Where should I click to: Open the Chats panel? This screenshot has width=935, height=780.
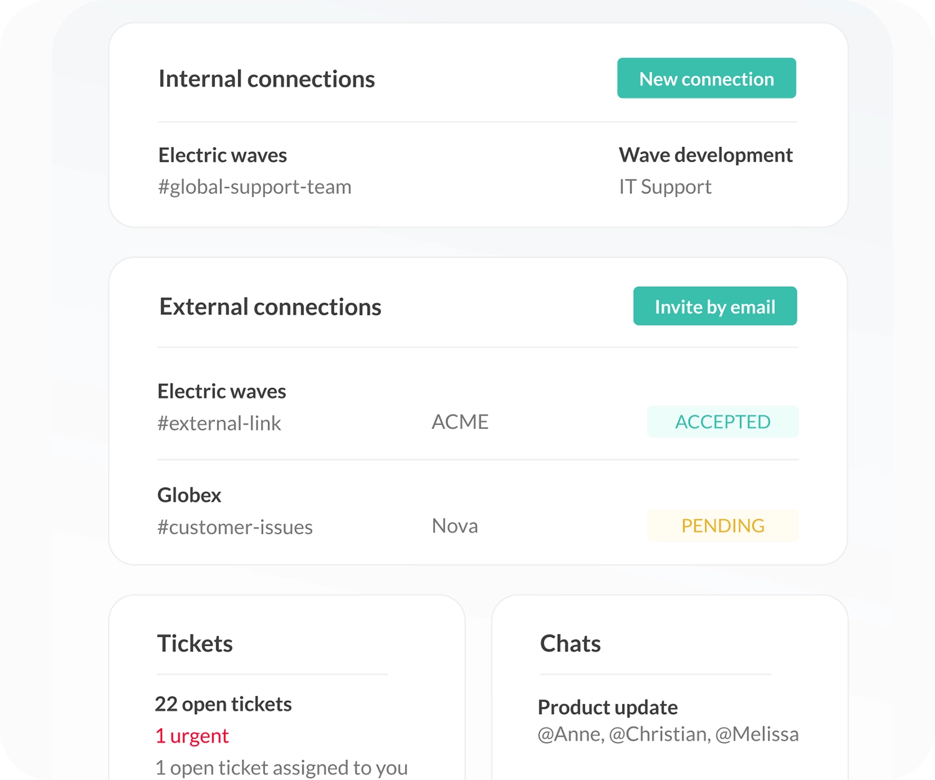[x=570, y=643]
